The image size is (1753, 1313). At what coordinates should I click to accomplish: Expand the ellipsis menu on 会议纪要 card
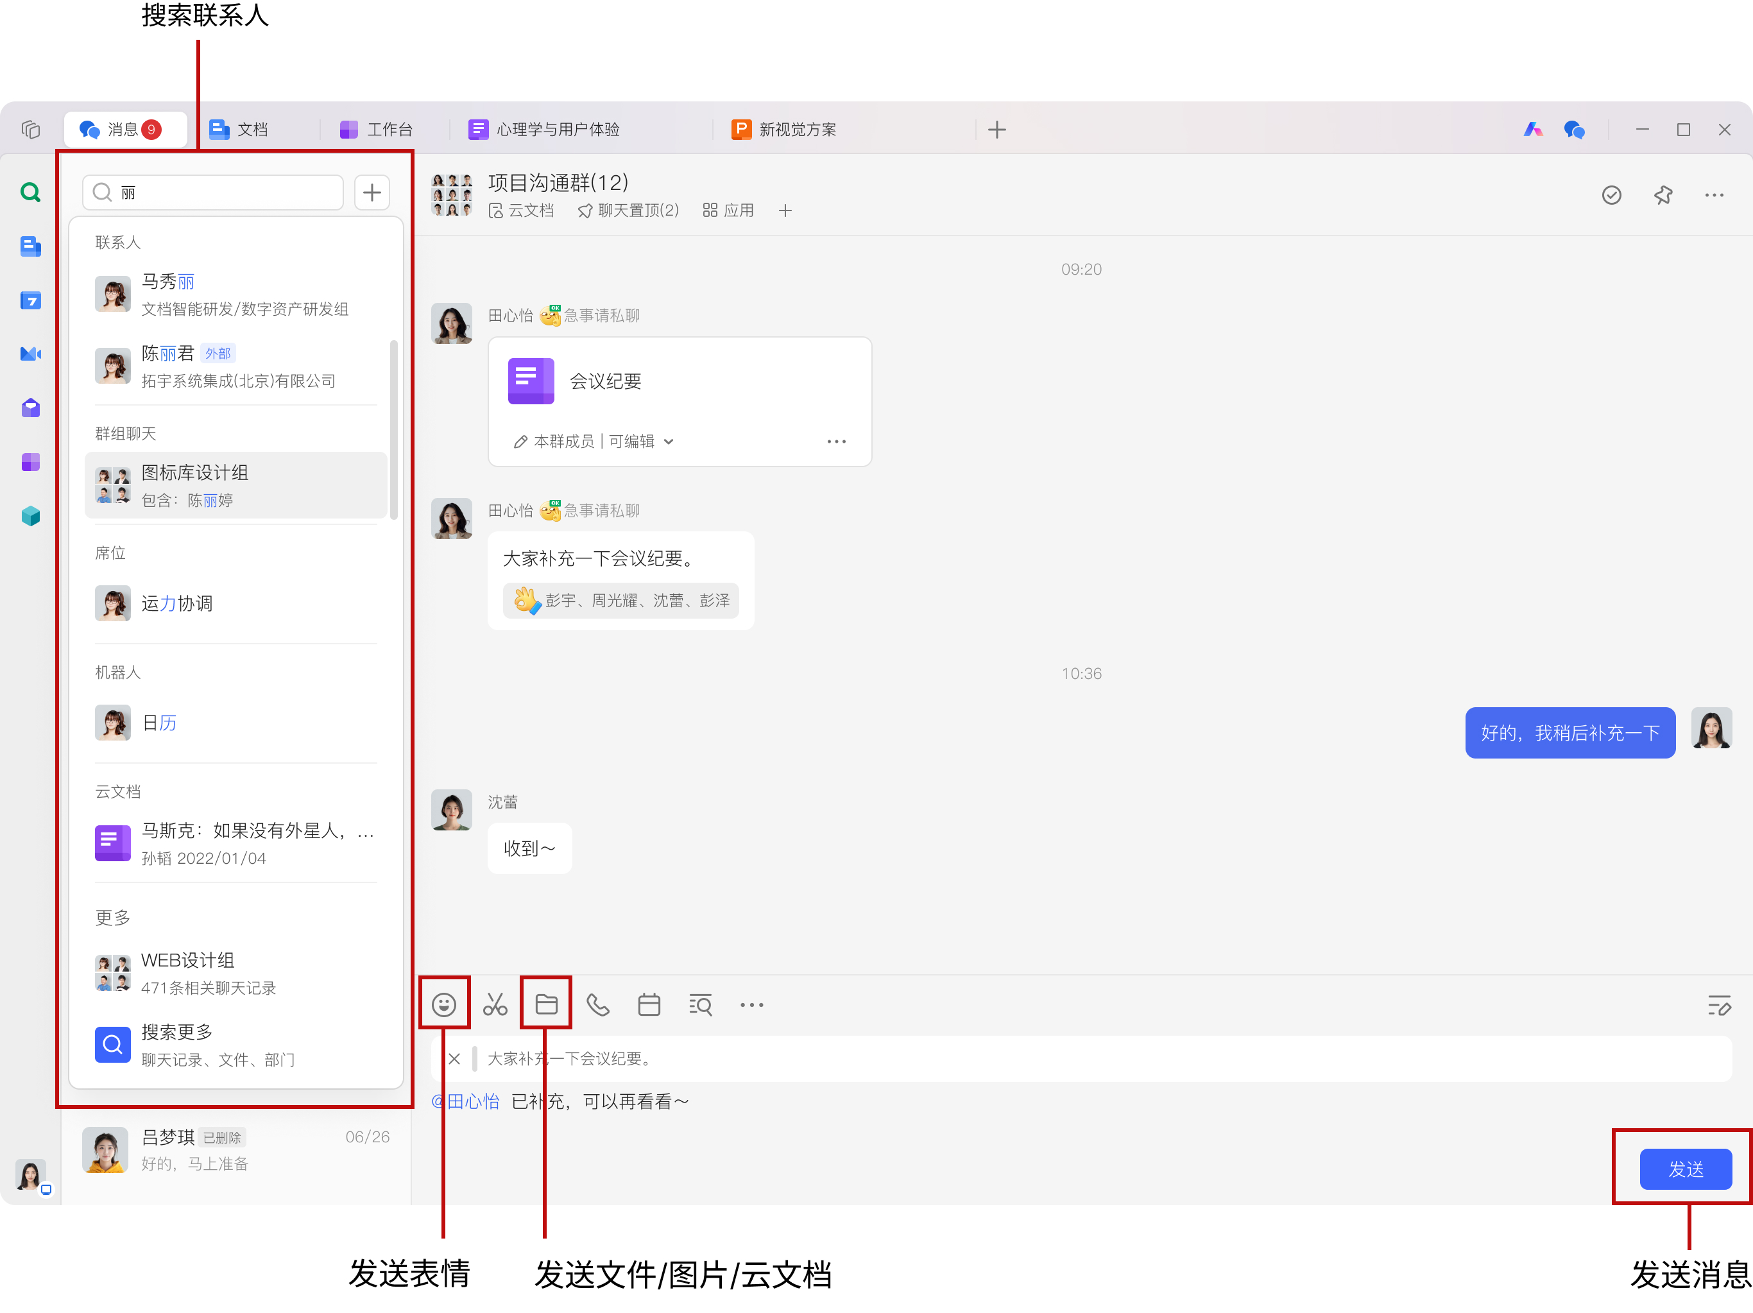[x=836, y=442]
